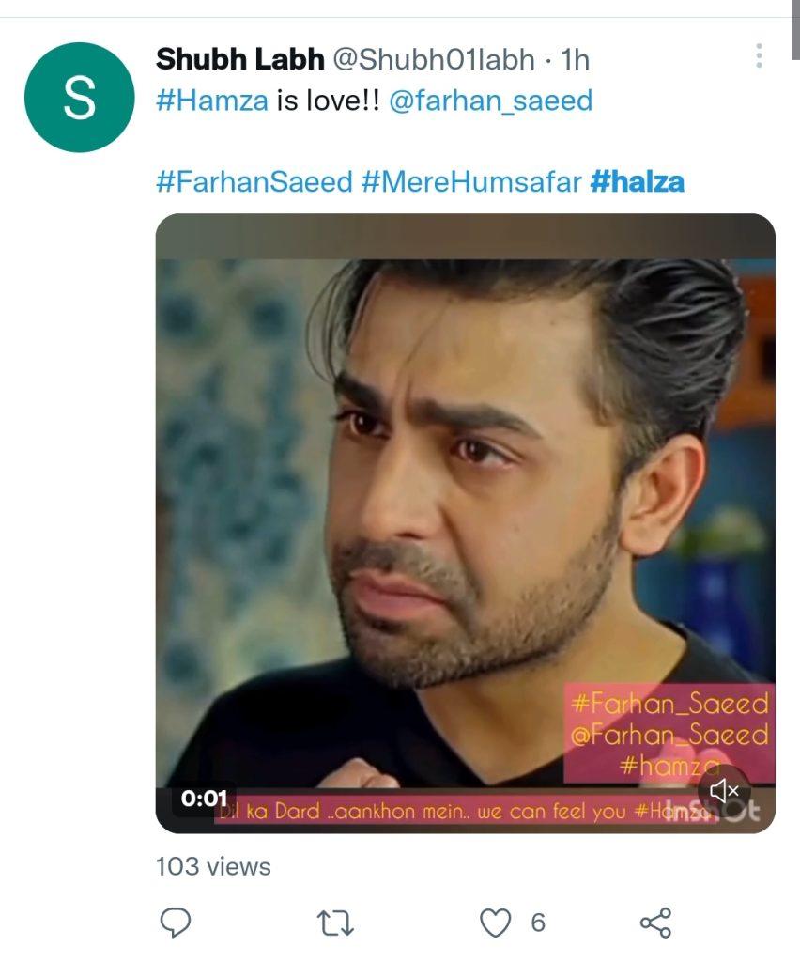Click the 0:01 video time badge
The width and height of the screenshot is (800, 962).
pyautogui.click(x=204, y=799)
